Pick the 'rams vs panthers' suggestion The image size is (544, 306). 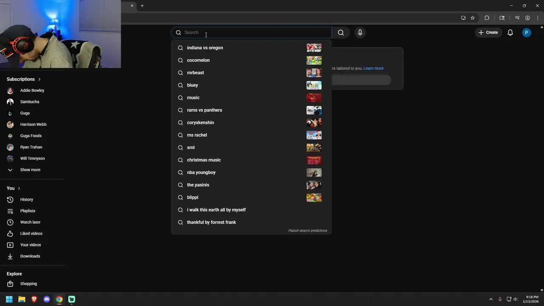251,110
